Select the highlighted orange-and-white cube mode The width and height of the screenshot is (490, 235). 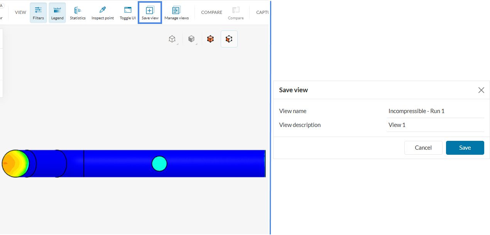click(x=229, y=39)
